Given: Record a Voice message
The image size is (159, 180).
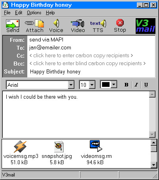Looking at the screenshot, I should pos(56,26).
